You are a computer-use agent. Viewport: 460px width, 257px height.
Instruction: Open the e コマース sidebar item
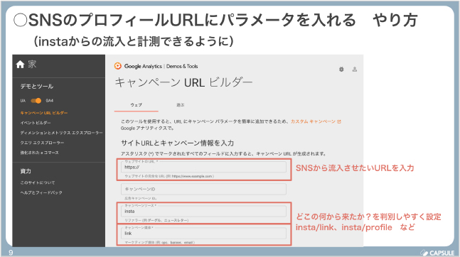[x=39, y=153]
